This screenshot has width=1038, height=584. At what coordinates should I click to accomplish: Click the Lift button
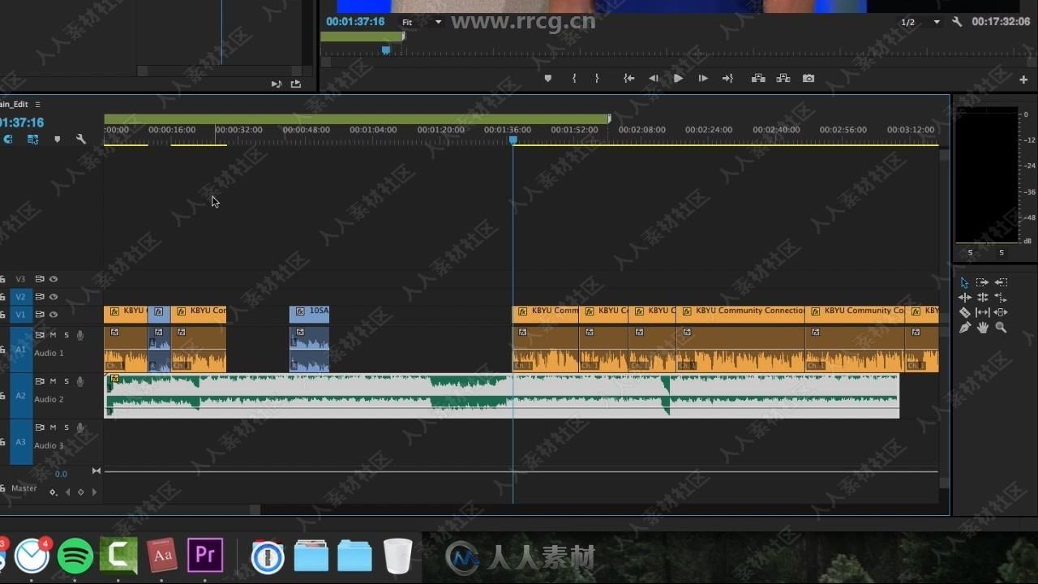click(x=758, y=79)
